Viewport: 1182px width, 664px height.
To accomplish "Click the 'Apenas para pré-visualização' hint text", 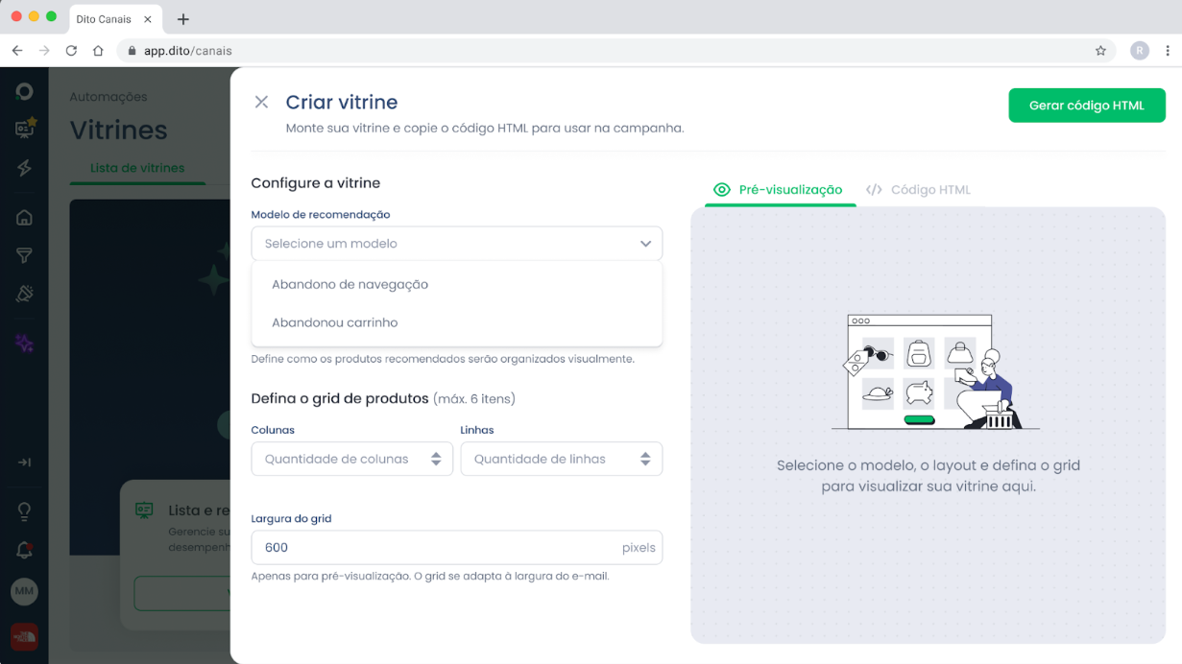I will (x=430, y=577).
